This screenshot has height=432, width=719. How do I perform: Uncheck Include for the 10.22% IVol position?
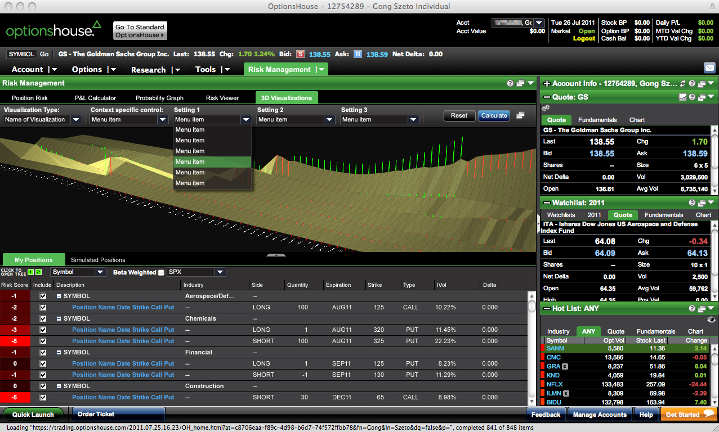(x=43, y=307)
